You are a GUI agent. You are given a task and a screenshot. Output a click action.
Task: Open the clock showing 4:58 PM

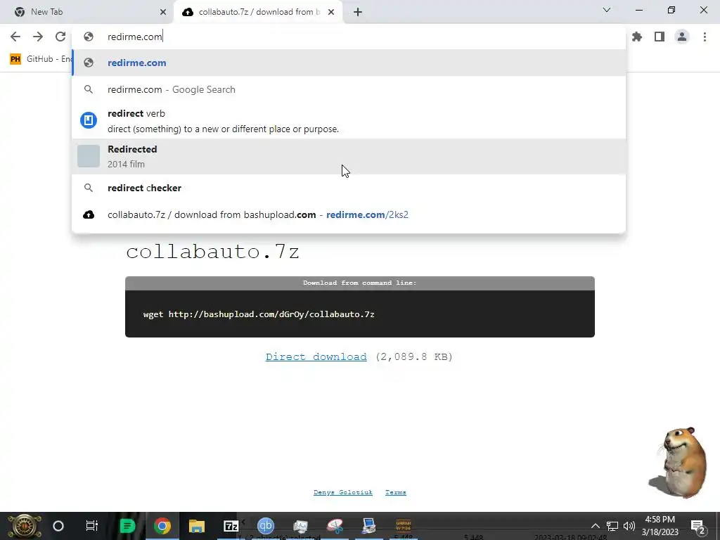coord(660,526)
